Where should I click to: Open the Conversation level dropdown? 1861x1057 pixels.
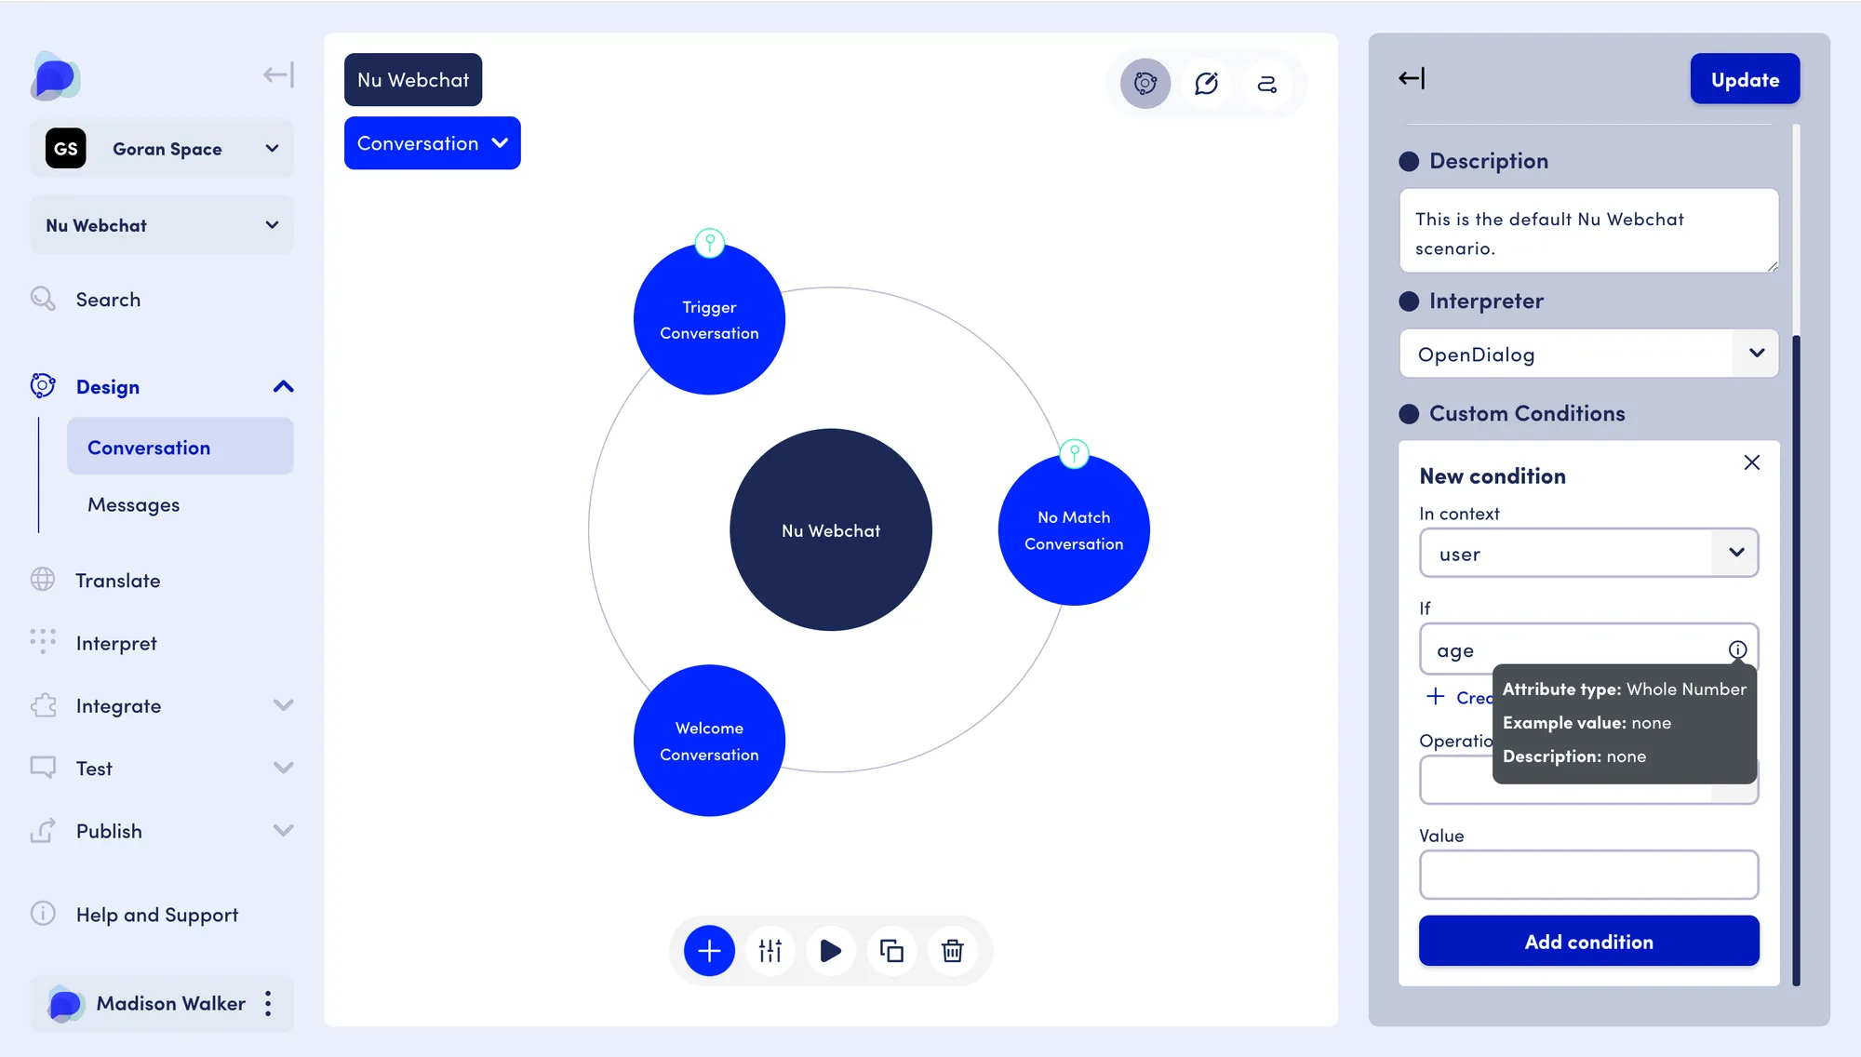(x=432, y=143)
